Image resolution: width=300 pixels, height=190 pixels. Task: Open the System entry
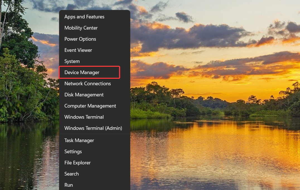(x=72, y=61)
